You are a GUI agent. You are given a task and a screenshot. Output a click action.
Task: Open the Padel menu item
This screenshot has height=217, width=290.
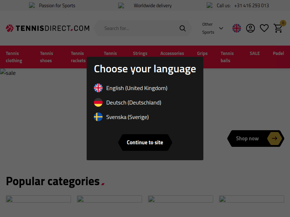(278, 53)
